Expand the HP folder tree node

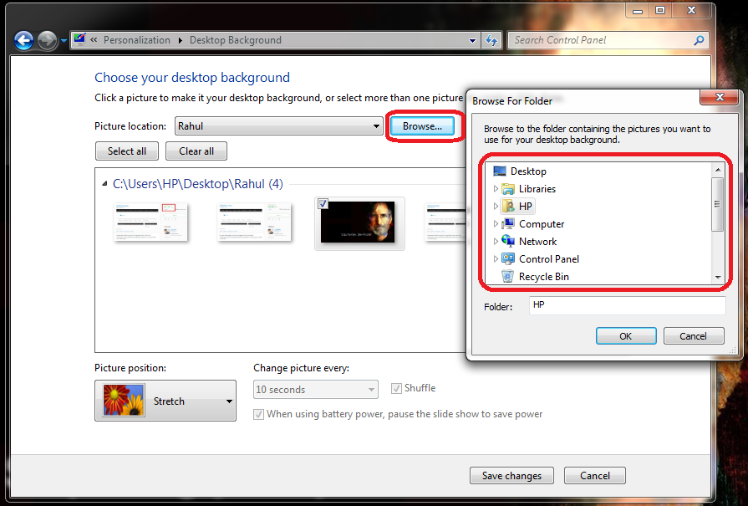[496, 207]
